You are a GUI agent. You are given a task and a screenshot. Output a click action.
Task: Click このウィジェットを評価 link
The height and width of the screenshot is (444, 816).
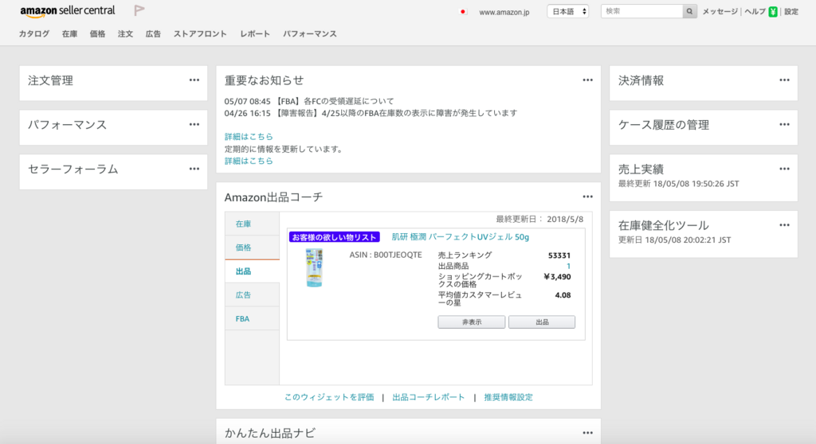point(329,397)
